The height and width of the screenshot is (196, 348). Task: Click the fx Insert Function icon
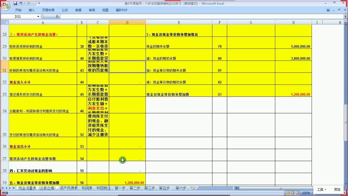pyautogui.click(x=57, y=16)
